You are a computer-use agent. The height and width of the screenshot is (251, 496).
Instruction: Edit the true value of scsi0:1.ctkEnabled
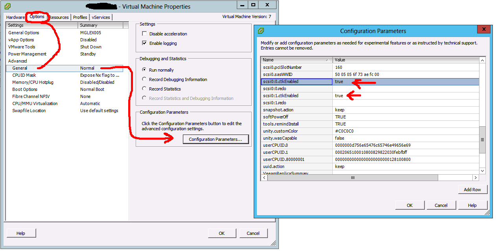tap(339, 96)
